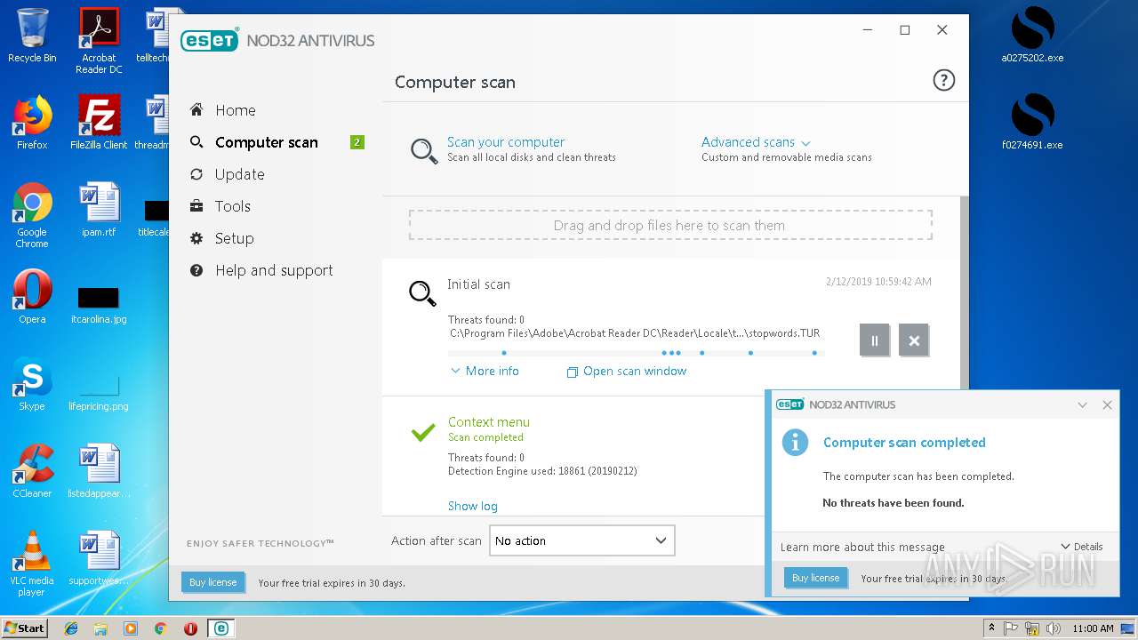
Task: Start Scan your computer
Action: (x=505, y=142)
